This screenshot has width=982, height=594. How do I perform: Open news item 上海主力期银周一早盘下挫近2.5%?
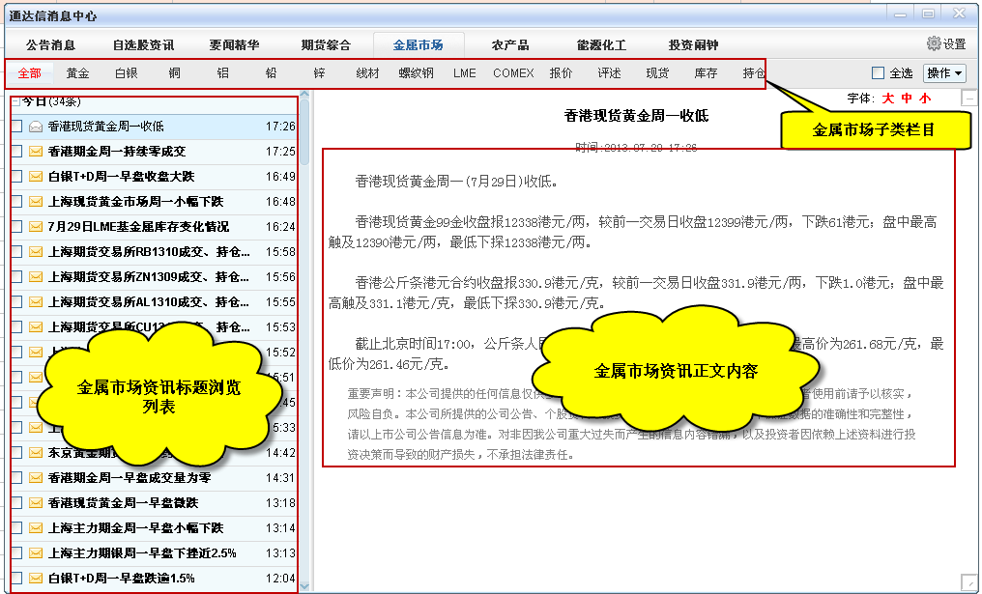click(x=142, y=552)
